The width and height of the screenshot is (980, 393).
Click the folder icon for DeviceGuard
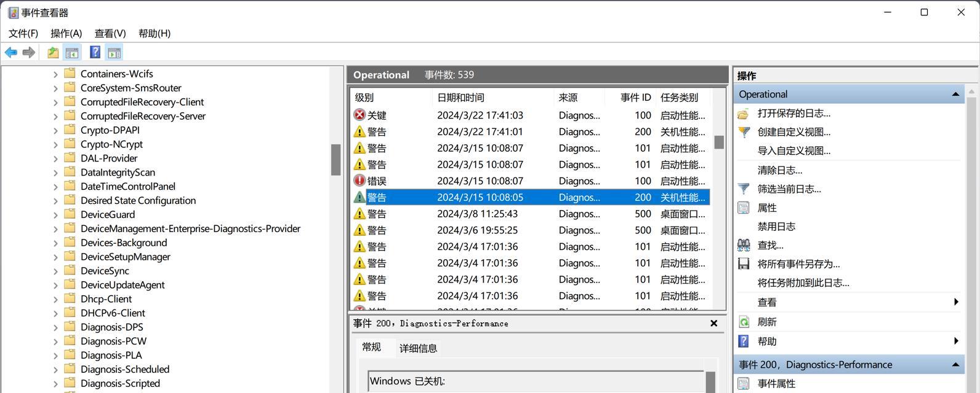tap(70, 214)
